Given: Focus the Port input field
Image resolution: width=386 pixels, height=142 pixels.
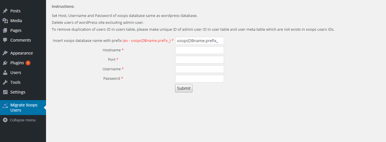Looking at the screenshot, I should click(x=200, y=60).
